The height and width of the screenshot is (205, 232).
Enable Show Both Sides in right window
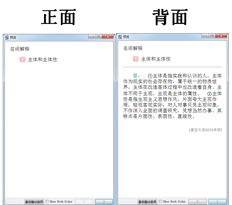(160, 201)
